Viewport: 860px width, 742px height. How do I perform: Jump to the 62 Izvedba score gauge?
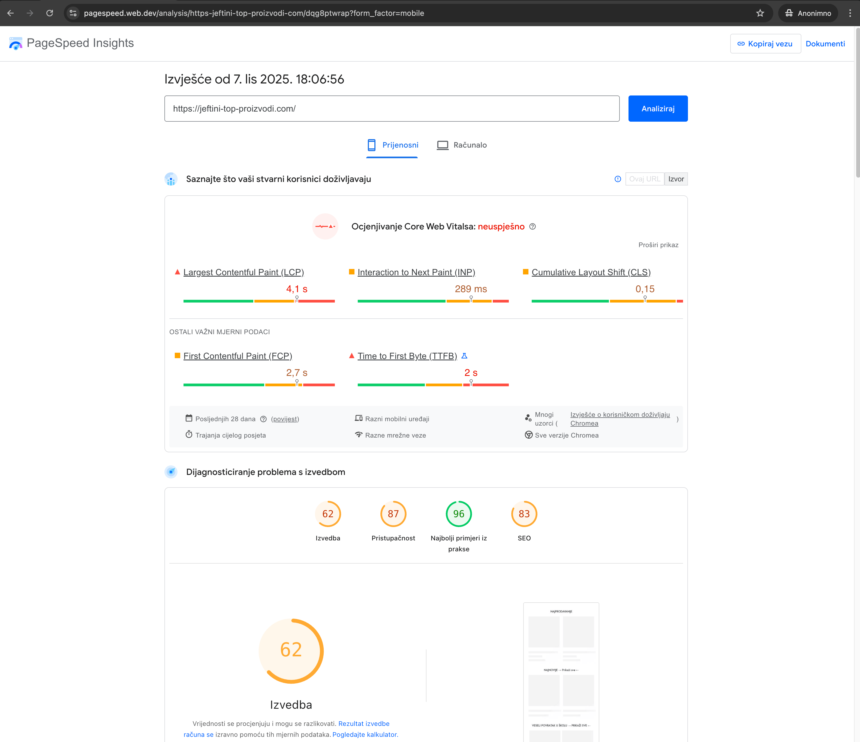pos(327,514)
